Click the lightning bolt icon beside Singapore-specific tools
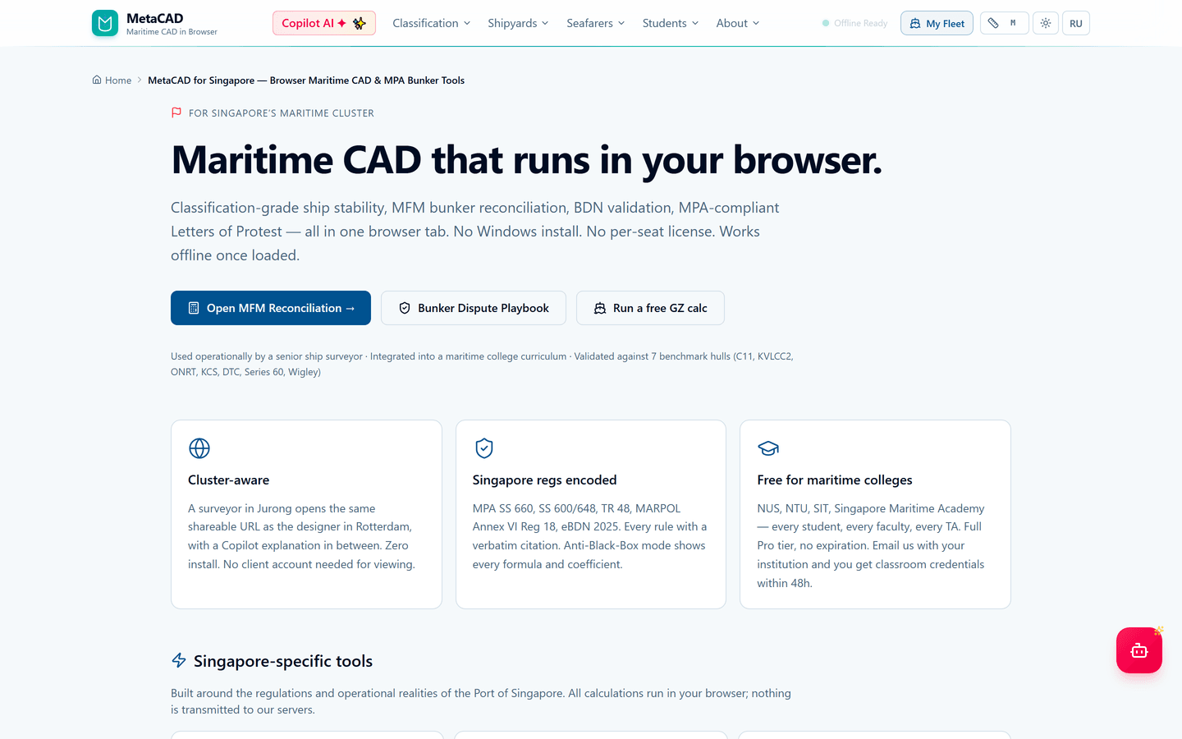1182x739 pixels. click(x=179, y=660)
